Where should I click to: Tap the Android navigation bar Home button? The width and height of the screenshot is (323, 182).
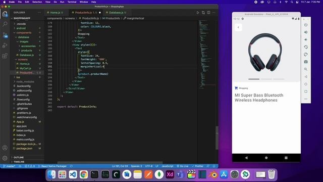(x=266, y=158)
